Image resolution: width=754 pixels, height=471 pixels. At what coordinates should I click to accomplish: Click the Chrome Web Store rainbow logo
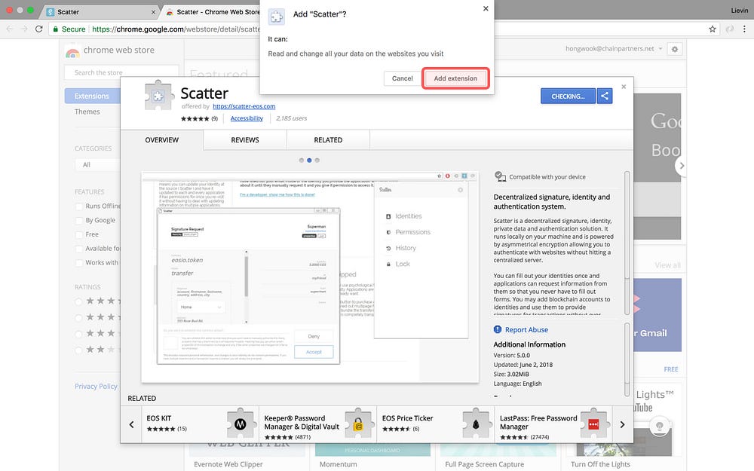72,52
